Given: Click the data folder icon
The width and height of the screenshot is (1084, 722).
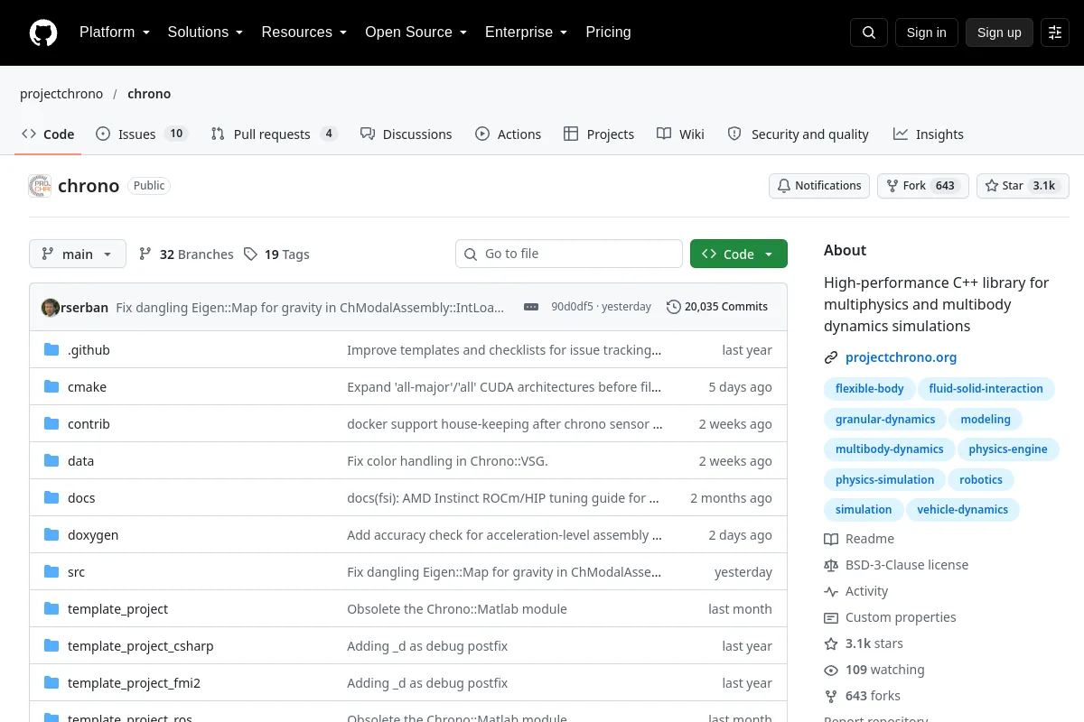Looking at the screenshot, I should pyautogui.click(x=51, y=460).
